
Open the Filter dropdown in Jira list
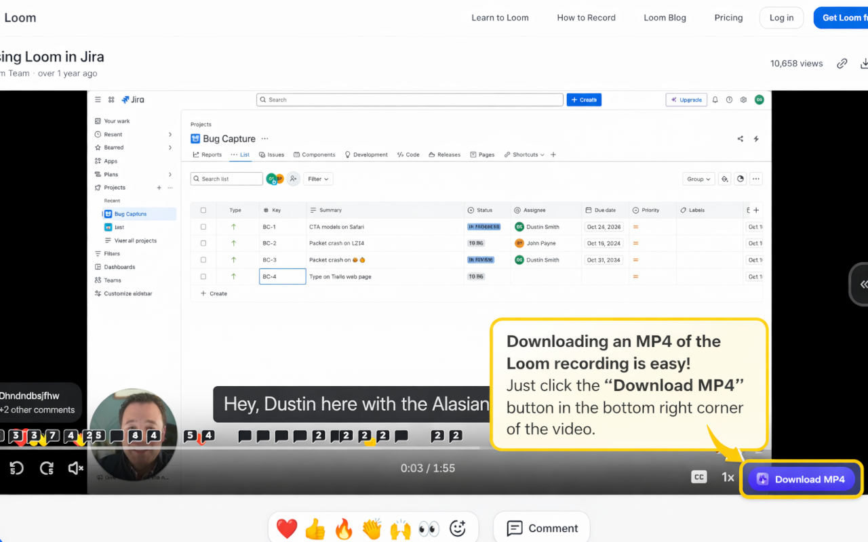319,179
